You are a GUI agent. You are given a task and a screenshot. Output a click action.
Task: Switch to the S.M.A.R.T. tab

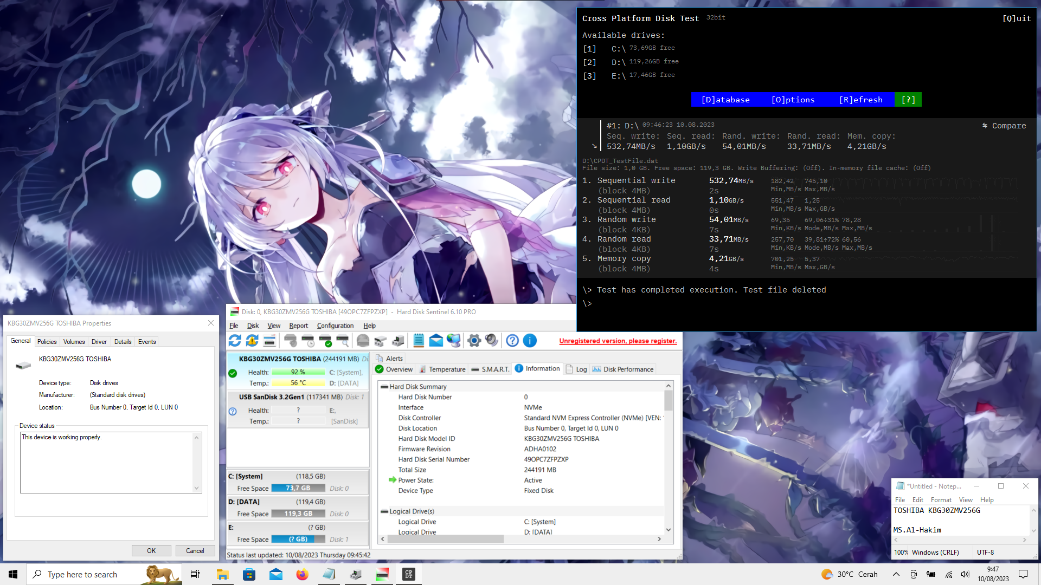coord(491,369)
